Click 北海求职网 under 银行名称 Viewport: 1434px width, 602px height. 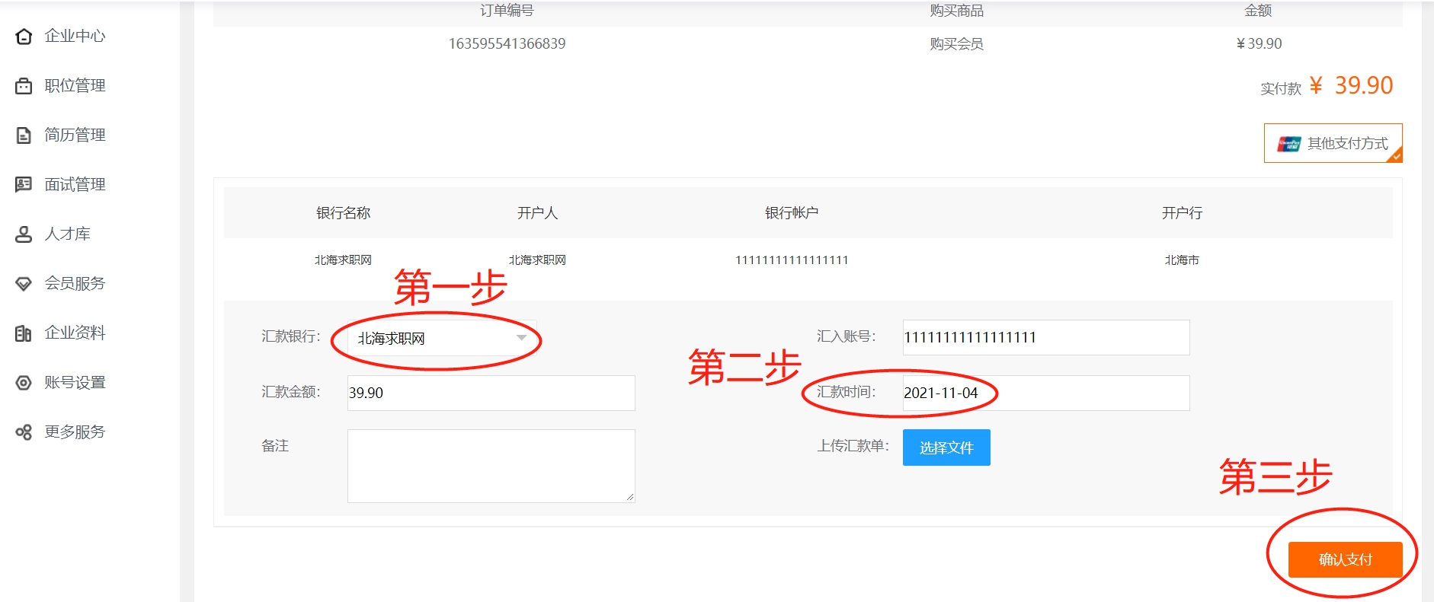click(343, 260)
